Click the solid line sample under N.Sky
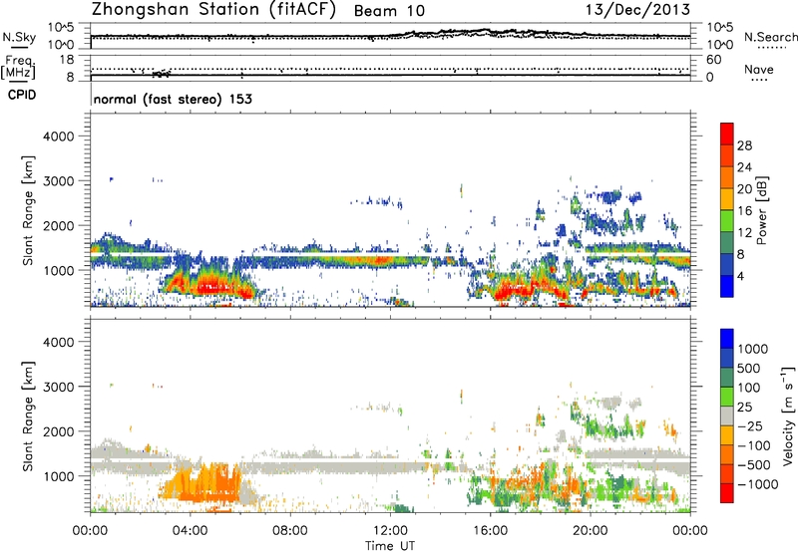The width and height of the screenshot is (798, 552). (x=19, y=48)
